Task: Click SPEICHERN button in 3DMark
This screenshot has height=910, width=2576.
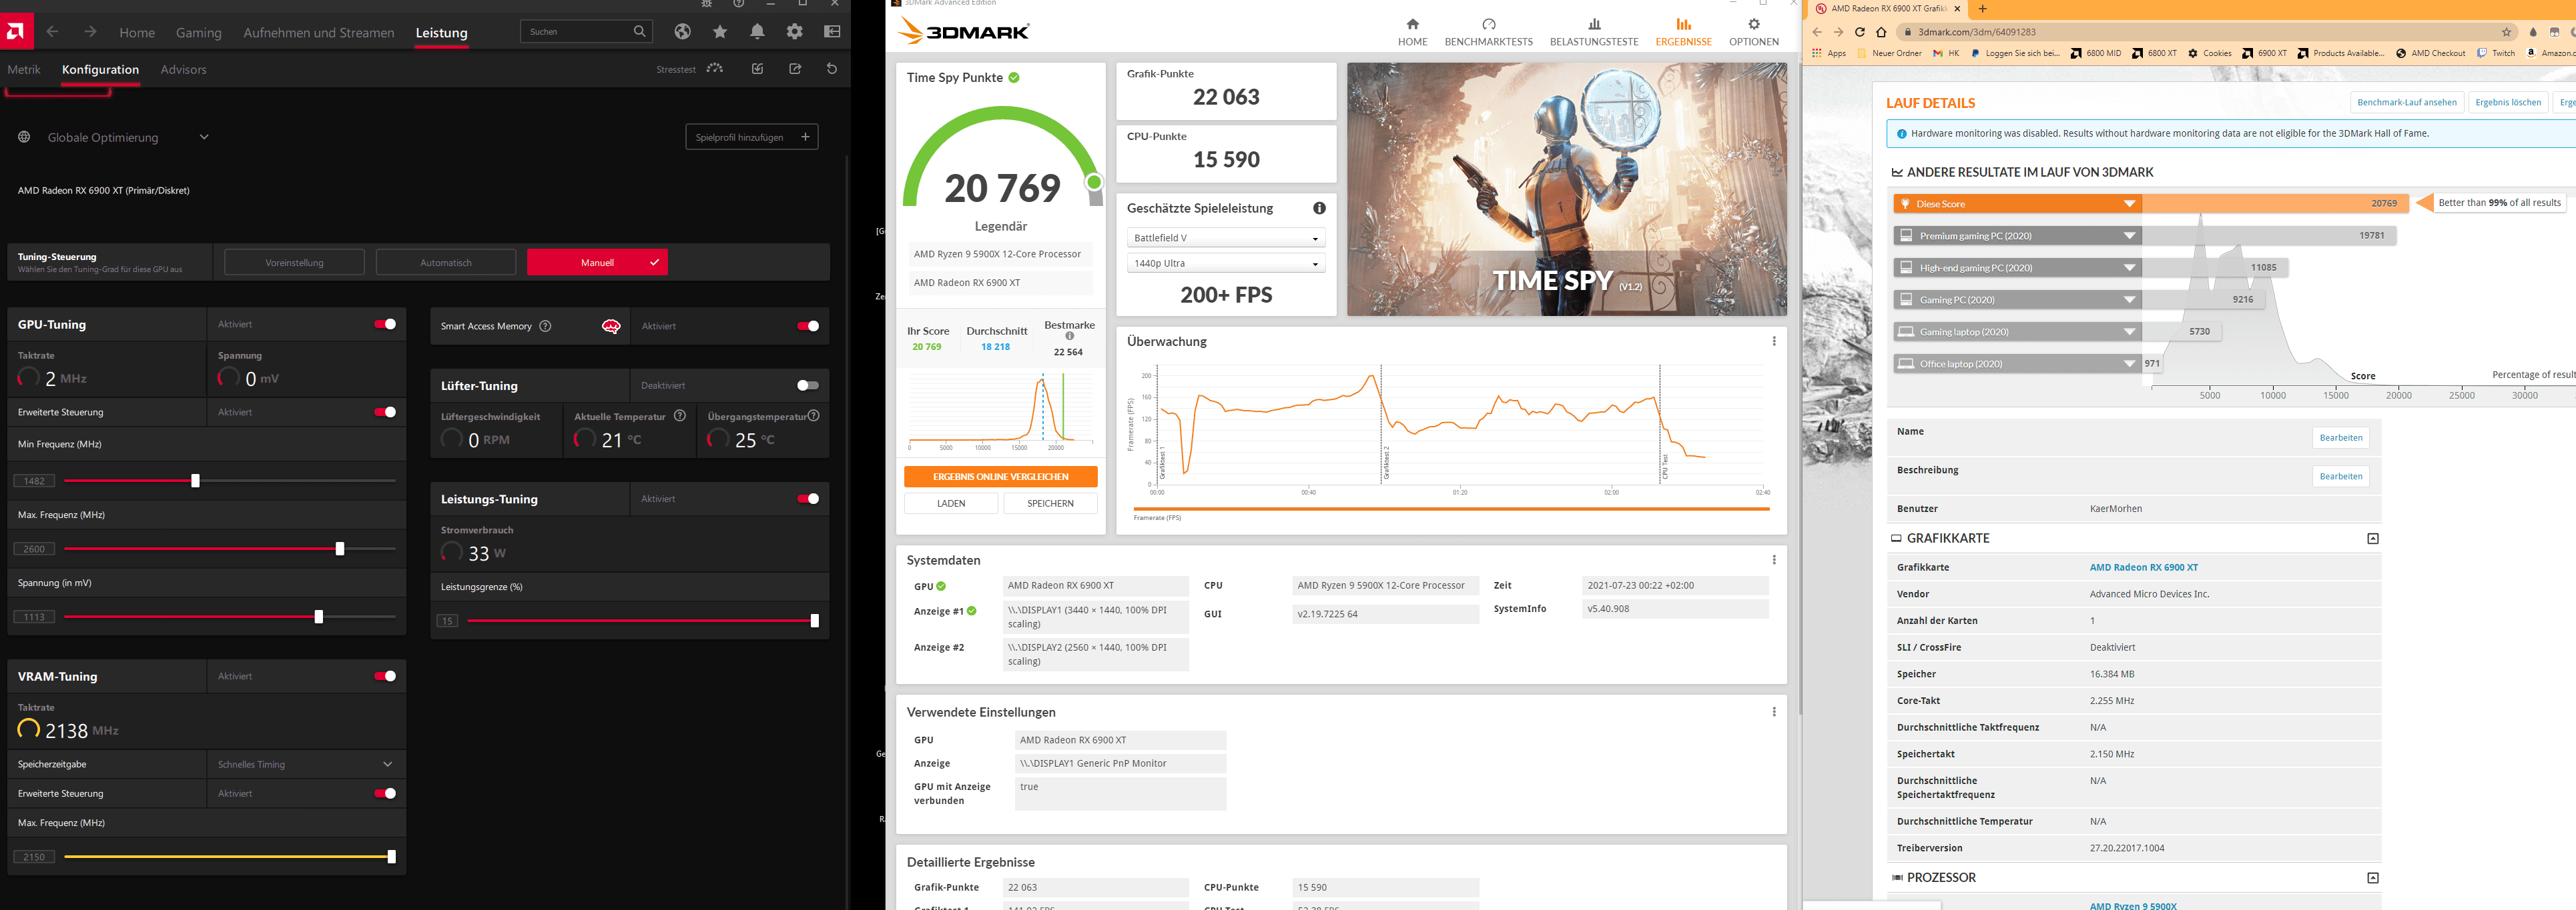Action: coord(1050,503)
